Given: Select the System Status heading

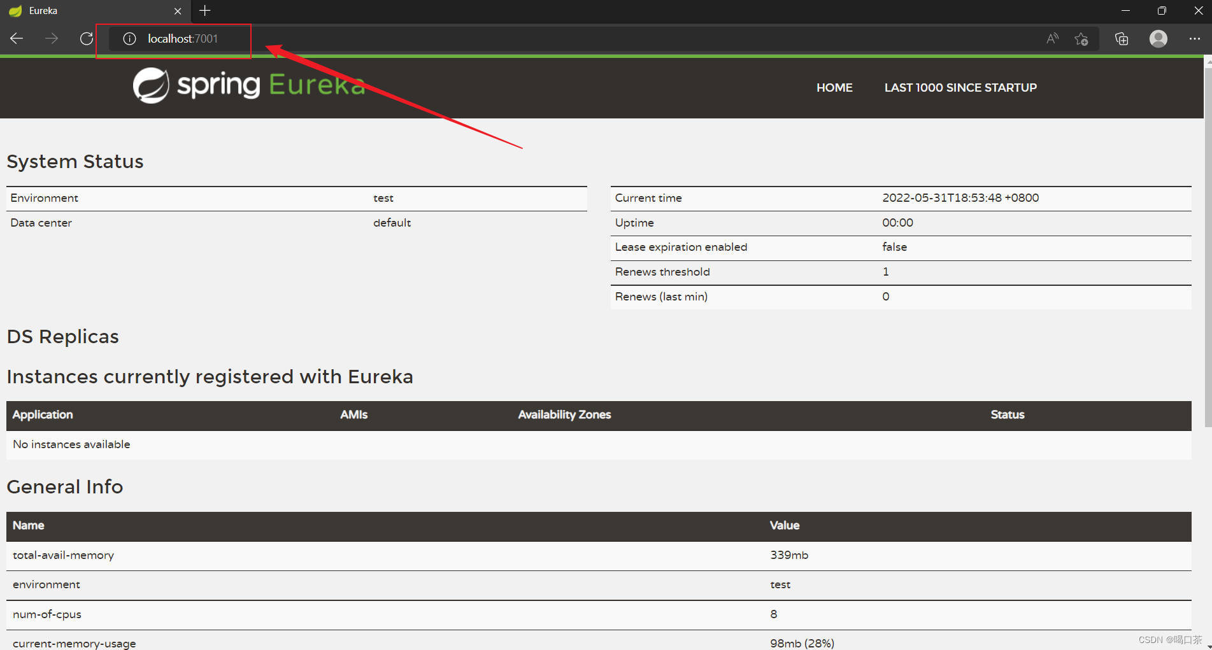Looking at the screenshot, I should click(x=75, y=162).
